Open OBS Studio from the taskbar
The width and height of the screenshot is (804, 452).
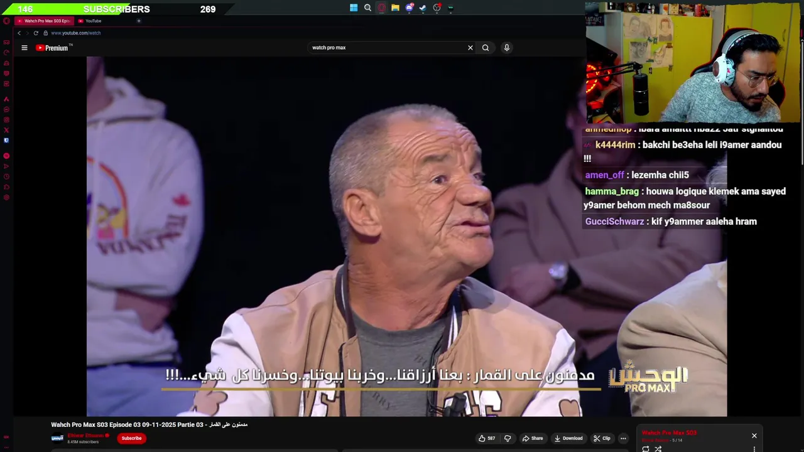(x=437, y=8)
